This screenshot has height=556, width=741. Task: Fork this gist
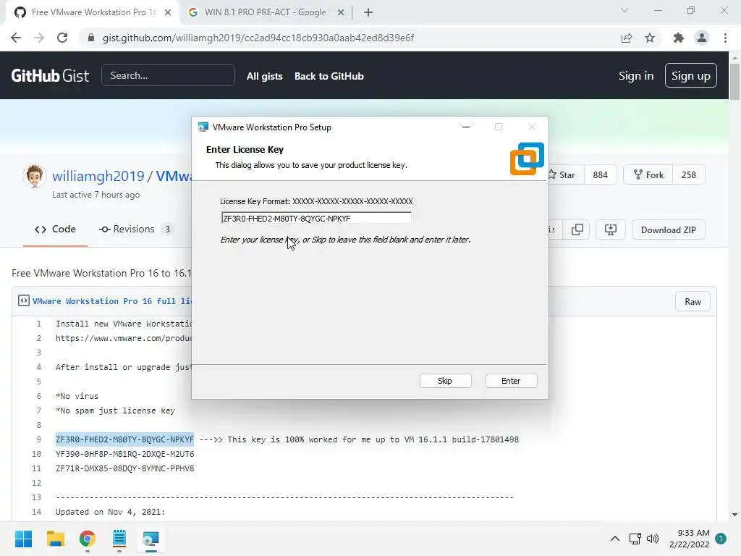(x=648, y=175)
